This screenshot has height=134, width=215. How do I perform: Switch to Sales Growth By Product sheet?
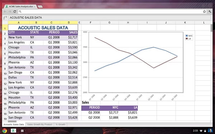[40, 125]
